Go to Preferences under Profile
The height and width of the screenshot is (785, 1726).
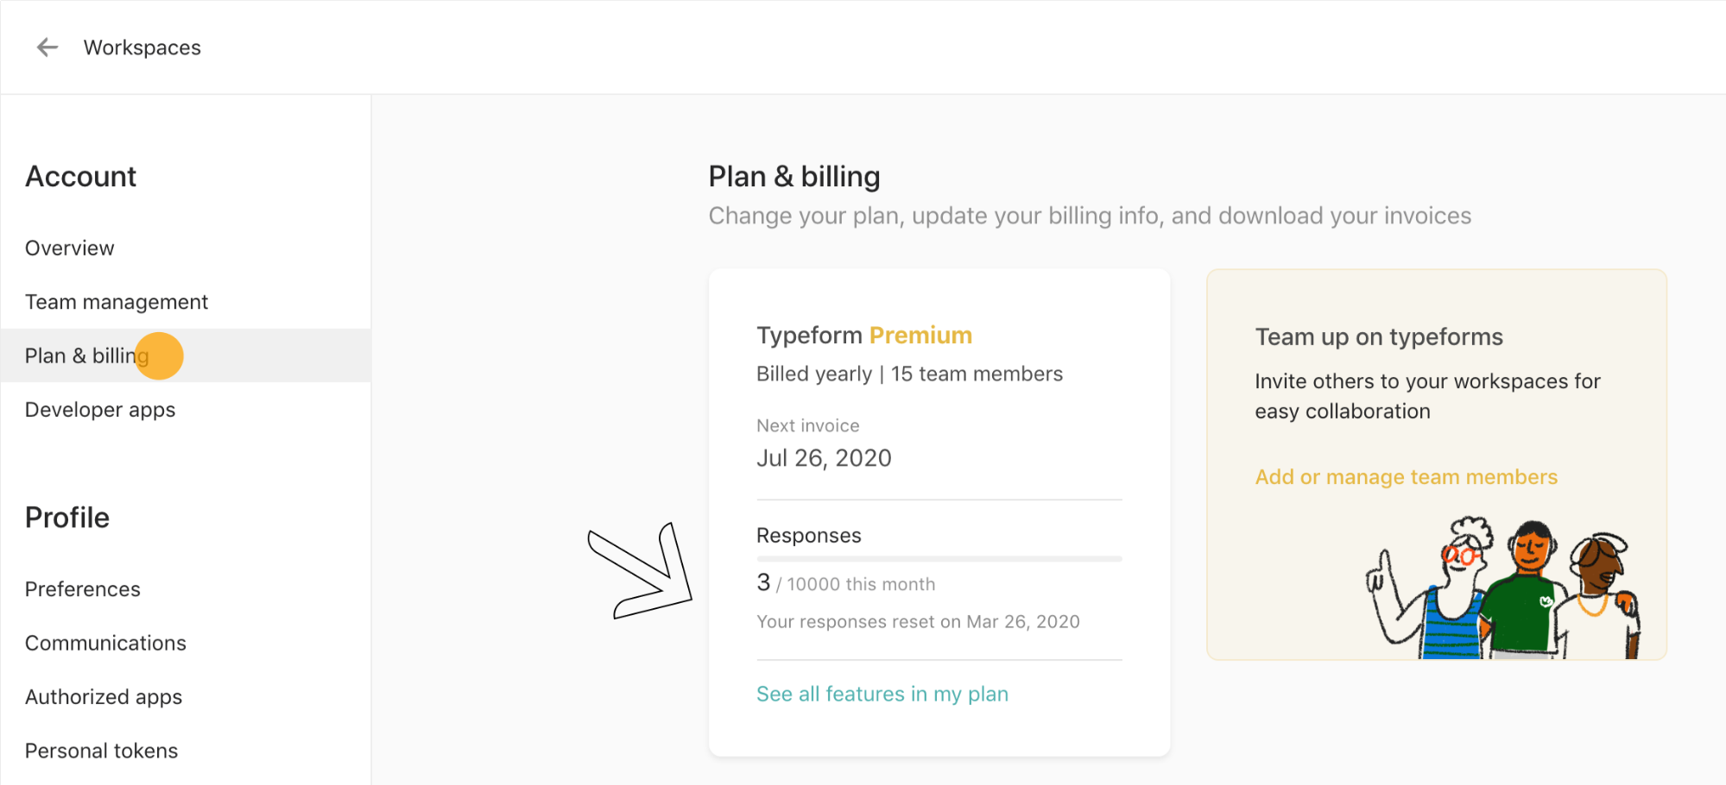pos(82,589)
